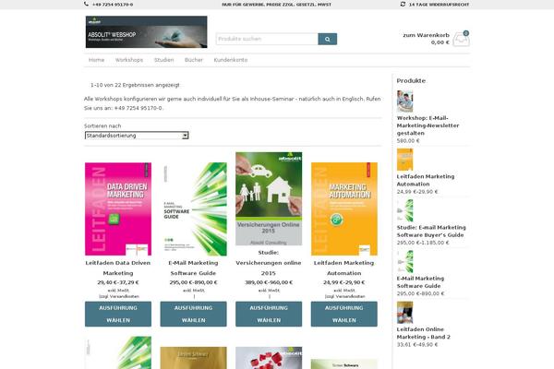The height and width of the screenshot is (369, 554).
Task: Open the Studien menu item
Action: [x=164, y=60]
